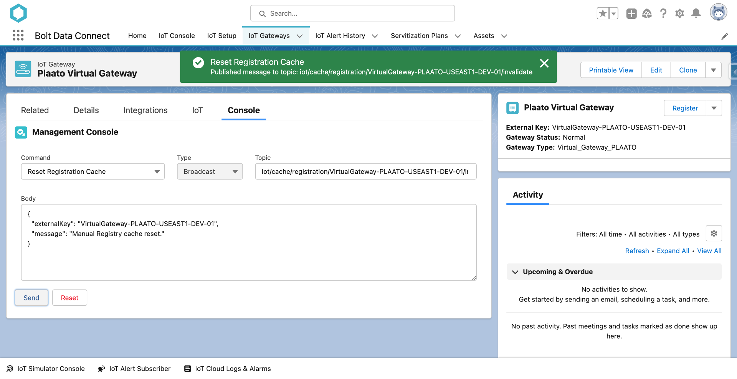Switch to the Related tab
The height and width of the screenshot is (379, 737).
(35, 110)
